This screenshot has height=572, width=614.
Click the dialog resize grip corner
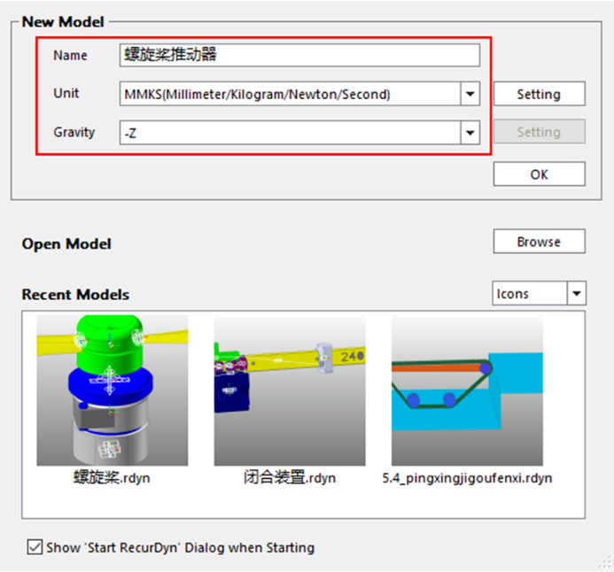(x=606, y=563)
